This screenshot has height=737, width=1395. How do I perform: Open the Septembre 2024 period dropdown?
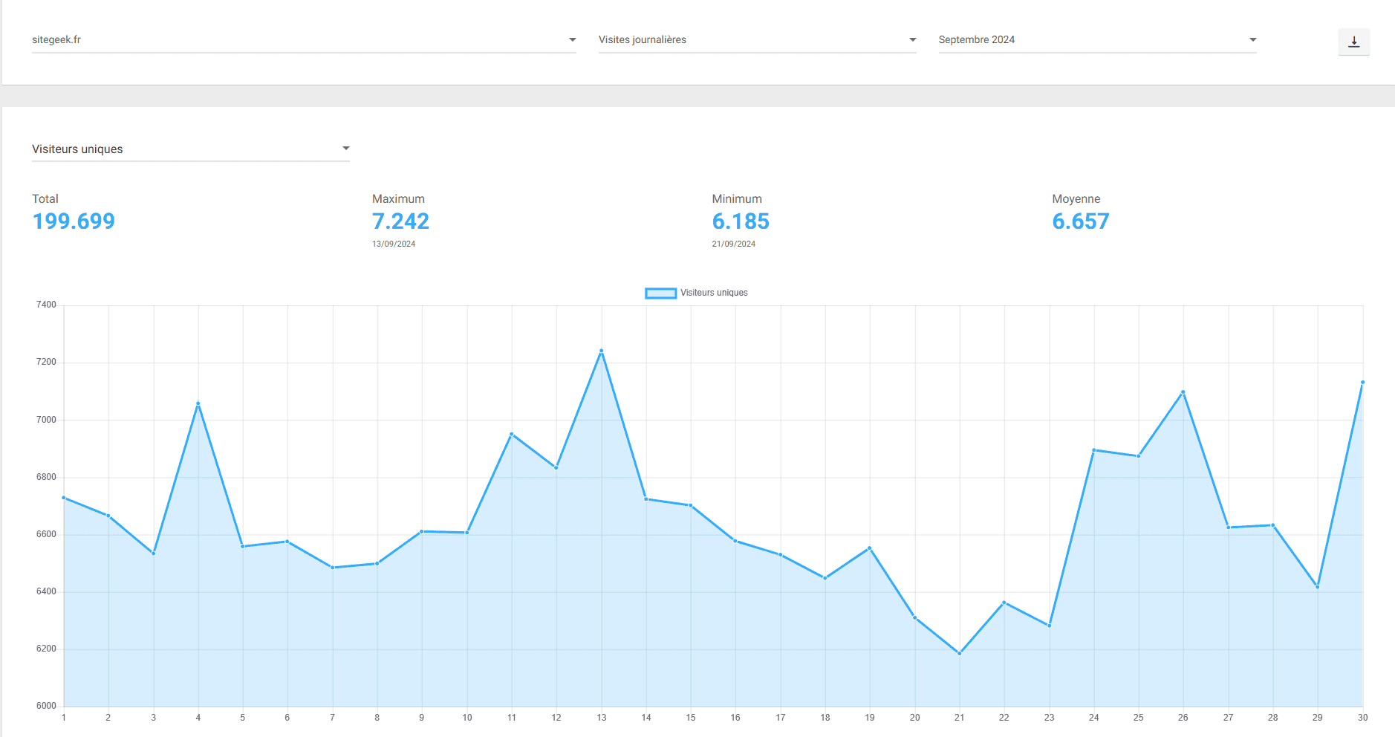tap(1092, 40)
